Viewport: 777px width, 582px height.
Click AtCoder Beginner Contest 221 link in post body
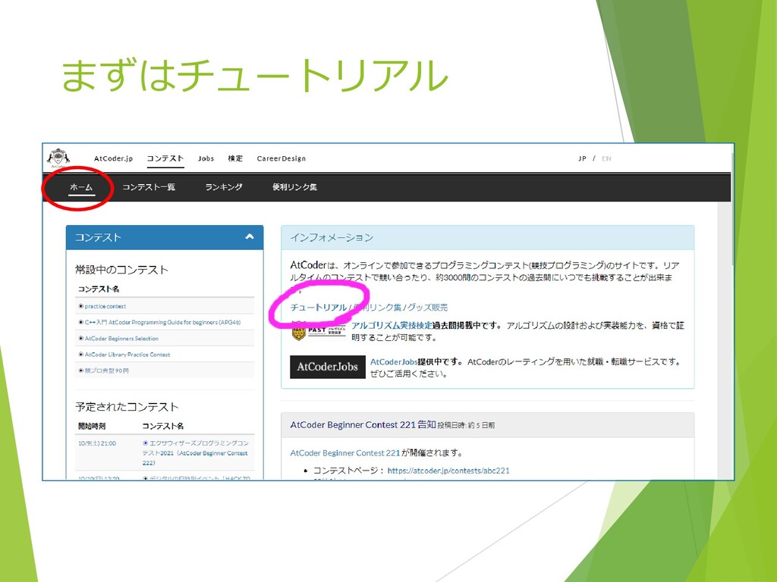pos(345,453)
